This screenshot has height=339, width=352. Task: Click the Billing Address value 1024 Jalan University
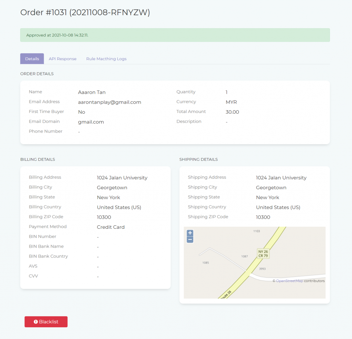[x=122, y=178]
